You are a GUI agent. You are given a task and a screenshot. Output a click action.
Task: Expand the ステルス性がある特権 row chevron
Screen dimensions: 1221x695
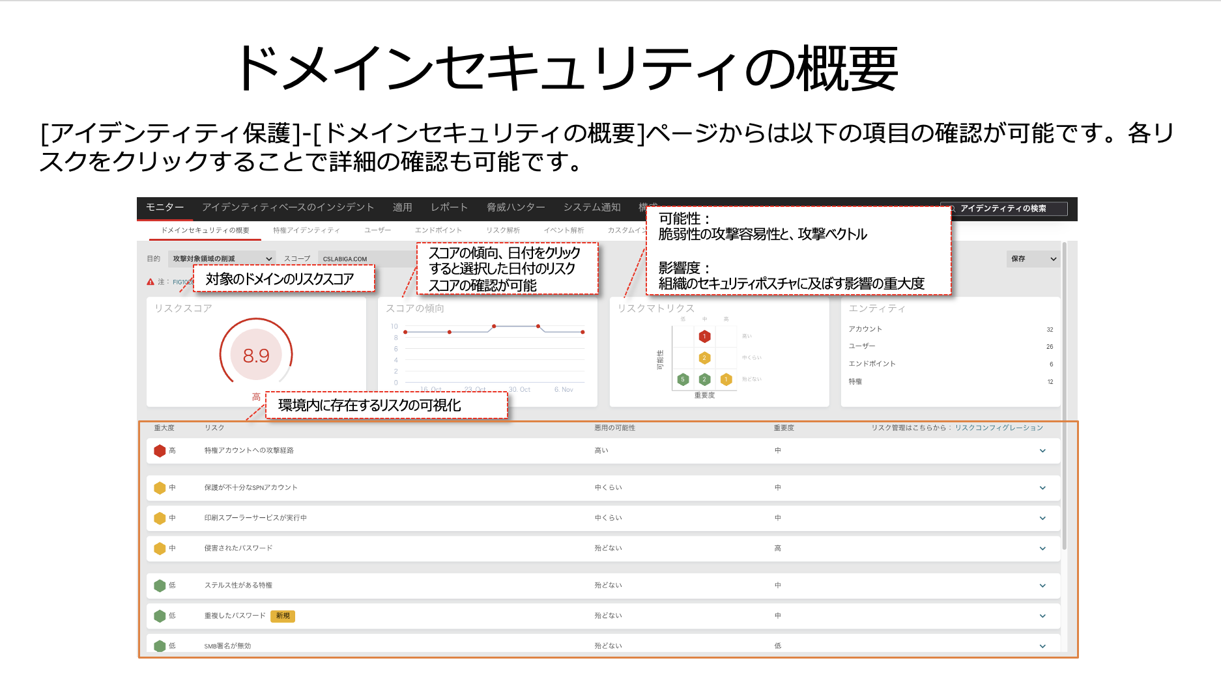pos(1042,585)
